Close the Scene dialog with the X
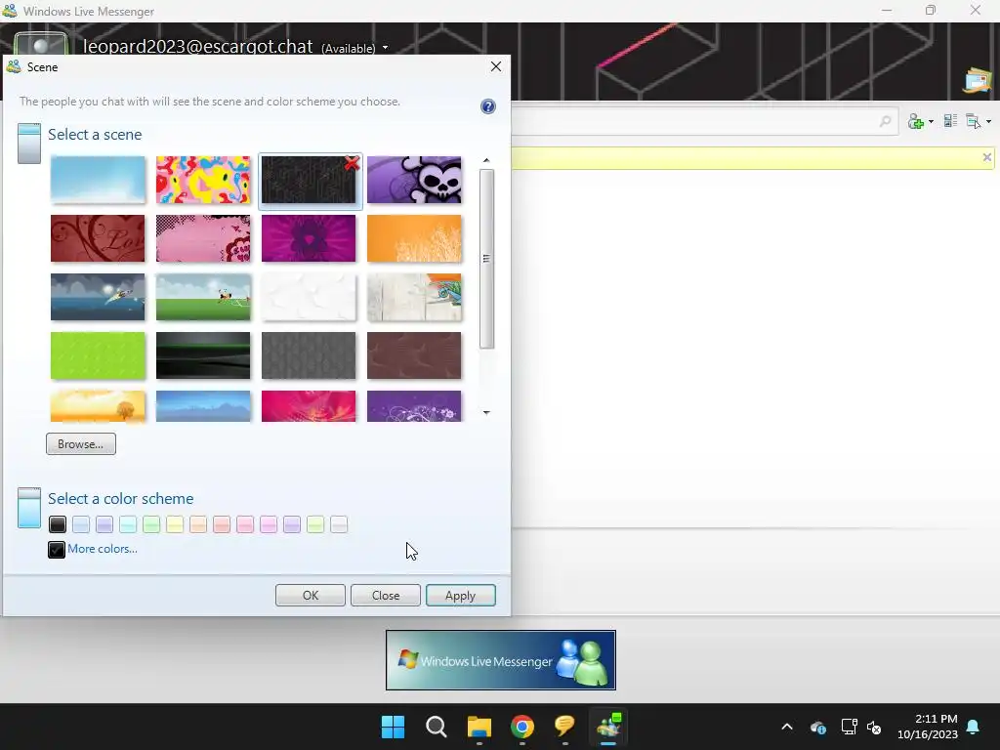The height and width of the screenshot is (750, 1000). [x=495, y=67]
